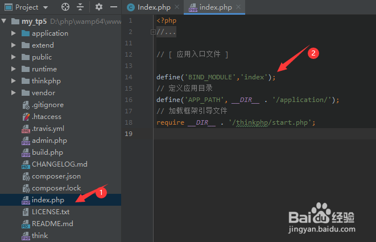This screenshot has height=242, width=376.
Task: Select composer.json in the project tree
Action: 56,176
